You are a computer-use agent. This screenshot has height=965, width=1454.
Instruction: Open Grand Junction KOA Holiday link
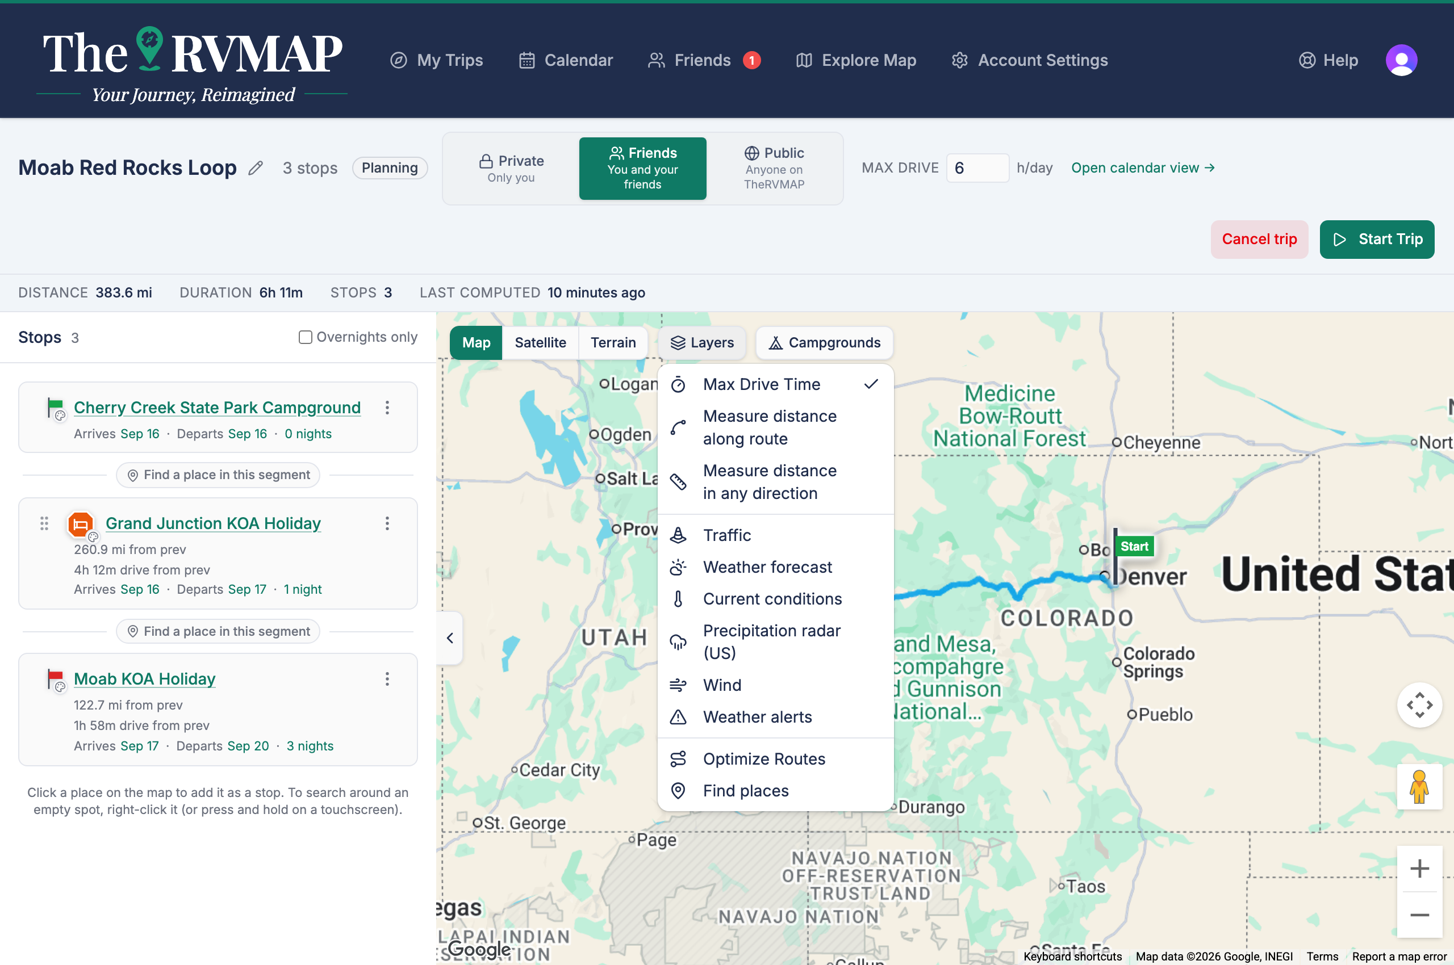click(213, 523)
